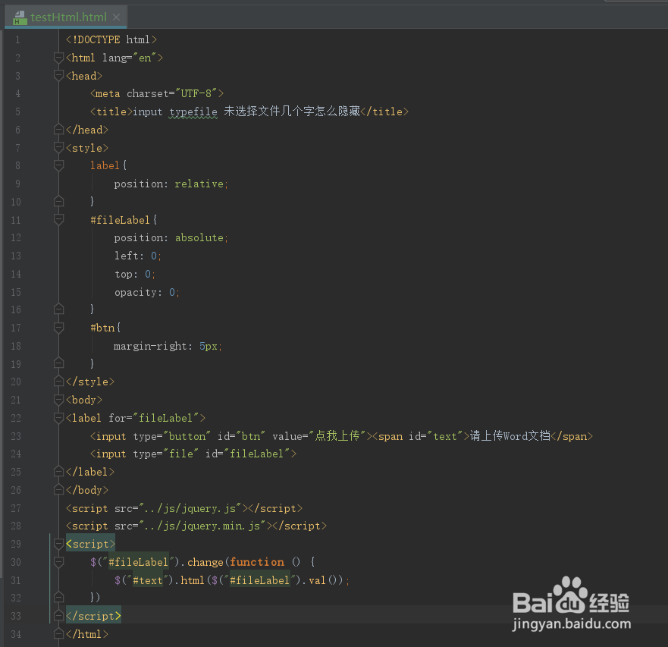
Task: Collapse the label CSS rule on line 8
Action: coord(59,165)
